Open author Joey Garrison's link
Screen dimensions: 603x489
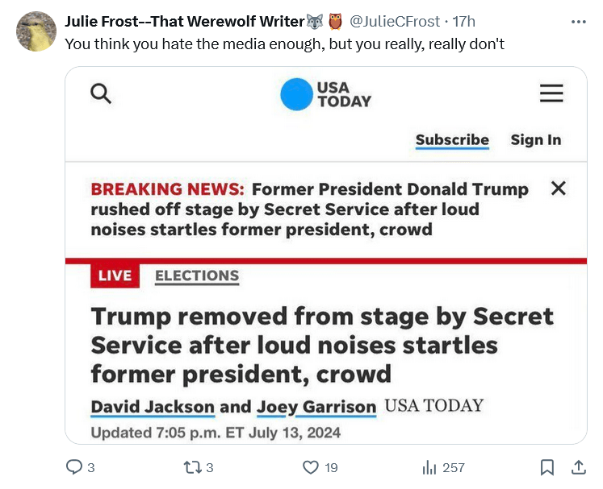(x=316, y=406)
